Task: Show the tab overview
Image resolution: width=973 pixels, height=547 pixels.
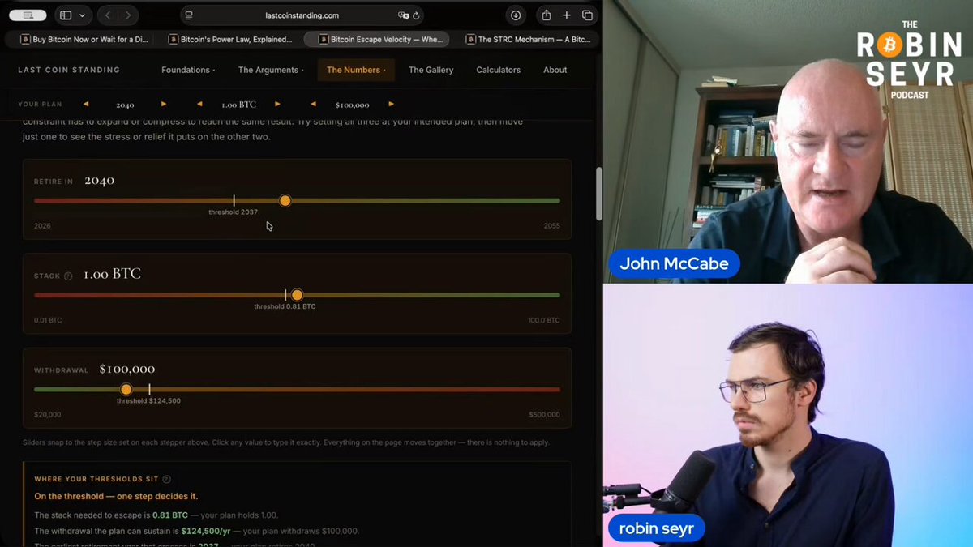Action: pos(588,15)
